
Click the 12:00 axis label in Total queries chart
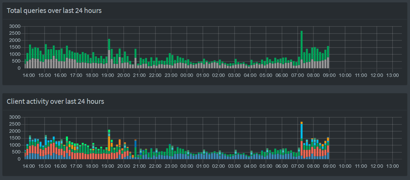[x=377, y=75]
